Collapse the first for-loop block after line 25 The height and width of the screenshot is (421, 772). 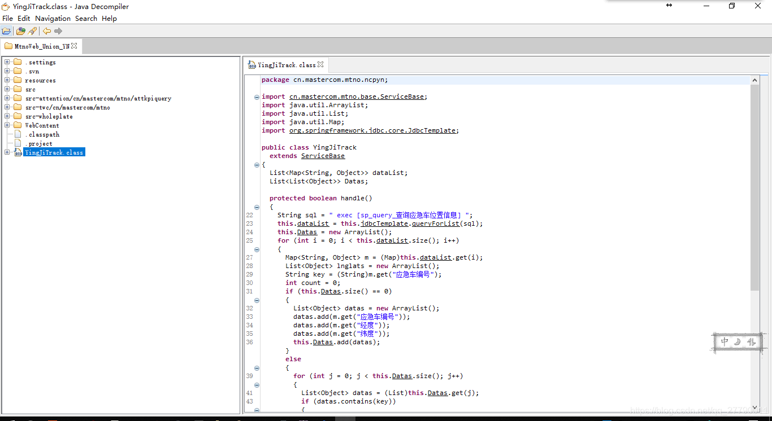[257, 249]
